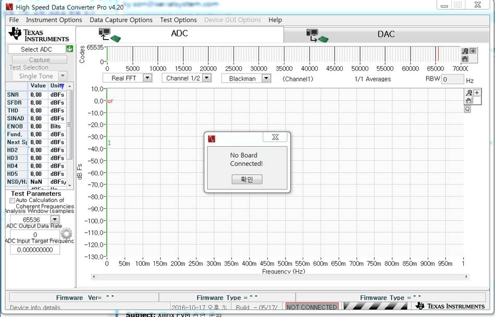This screenshot has height=317, width=495.
Task: Click the ADC capture board icon
Action: 109,35
